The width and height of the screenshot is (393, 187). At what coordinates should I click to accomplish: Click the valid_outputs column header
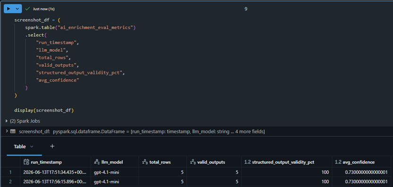[214, 162]
